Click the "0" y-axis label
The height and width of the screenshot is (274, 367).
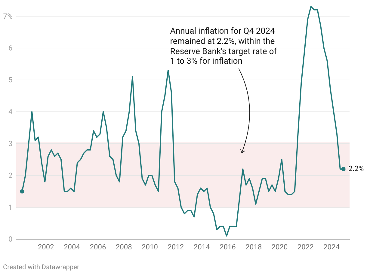tap(10, 239)
